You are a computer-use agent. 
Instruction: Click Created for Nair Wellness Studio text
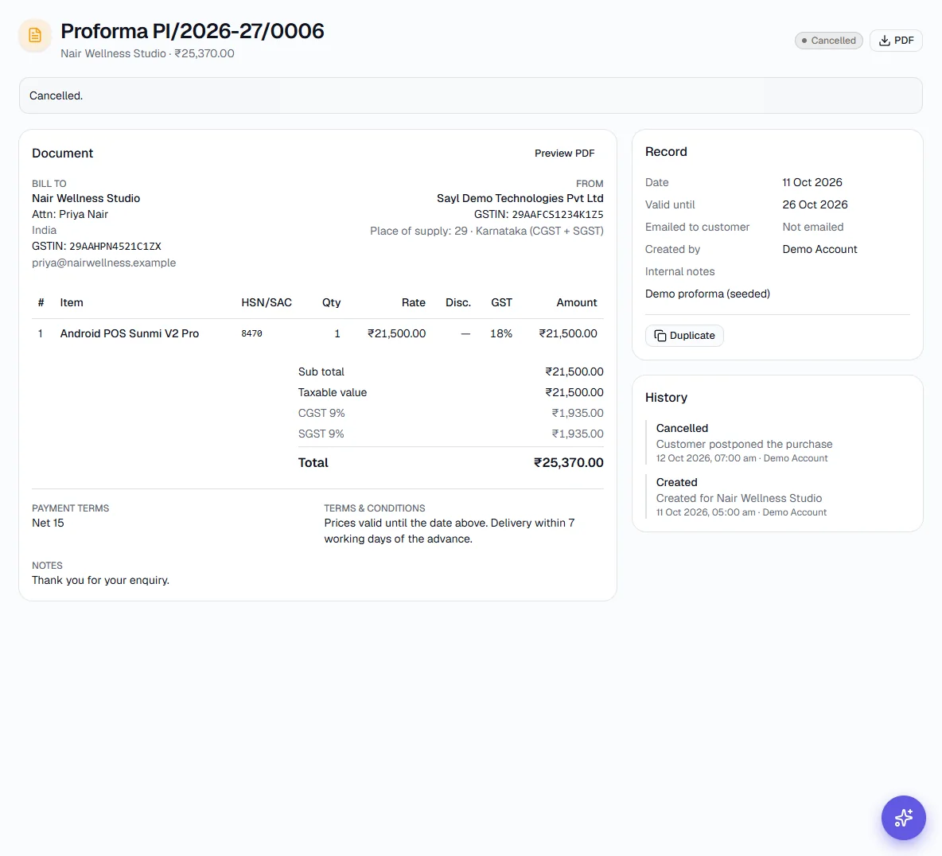tap(738, 498)
